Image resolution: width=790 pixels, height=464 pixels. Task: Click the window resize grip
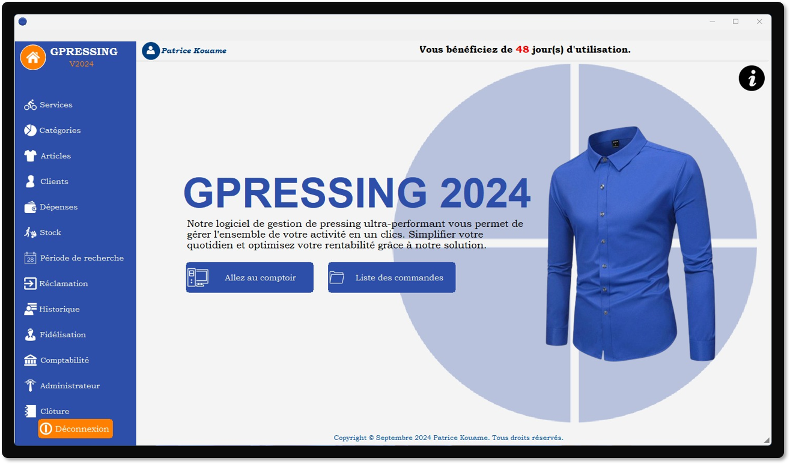pos(767,441)
